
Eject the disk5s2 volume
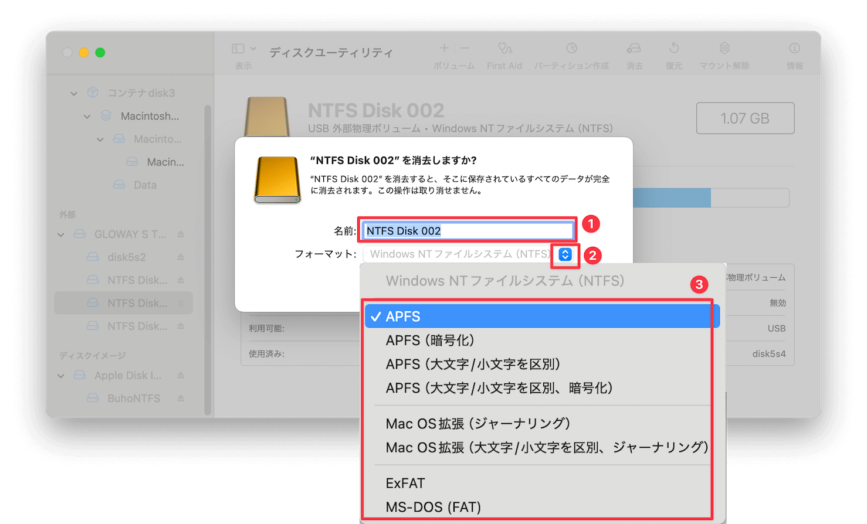(x=181, y=257)
